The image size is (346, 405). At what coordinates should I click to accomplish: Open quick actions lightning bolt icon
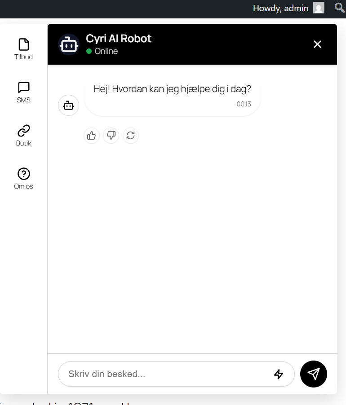(x=279, y=374)
